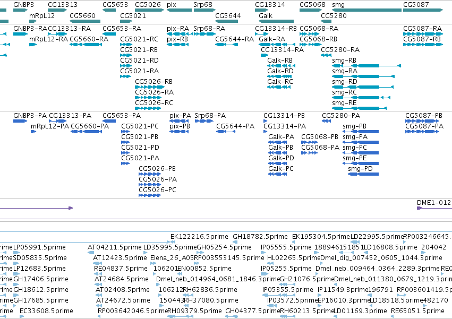Click the GNBP3-PA protein label
Image resolution: width=452 pixels, height=319 pixels.
point(30,116)
